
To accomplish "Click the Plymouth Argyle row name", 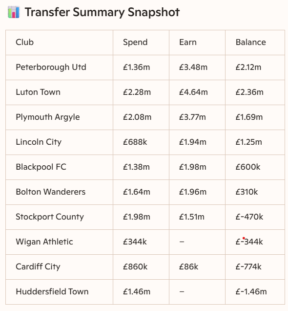I will tap(48, 117).
